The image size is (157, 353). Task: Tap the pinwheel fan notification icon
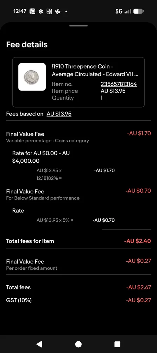[58, 11]
